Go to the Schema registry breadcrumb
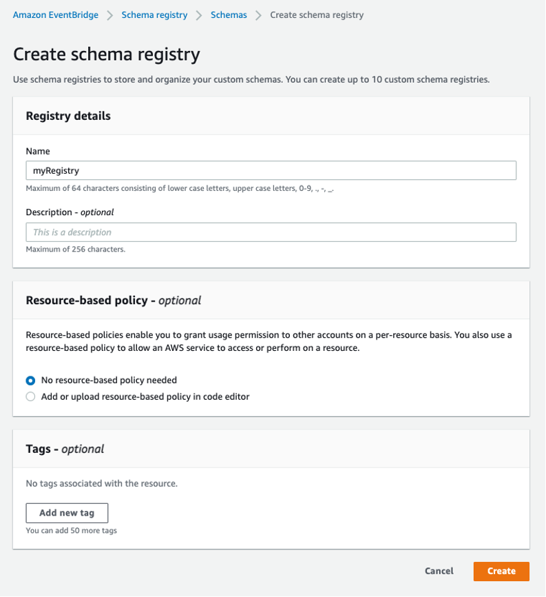The width and height of the screenshot is (546, 597). (x=154, y=14)
